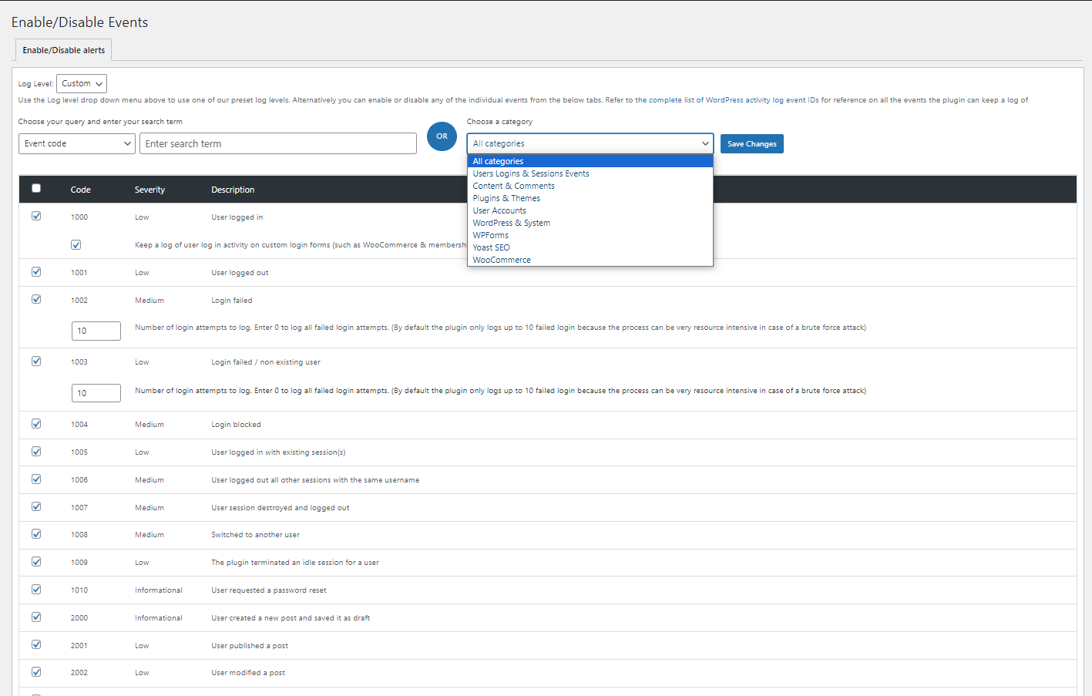Uncheck event 2000 new post draft
The height and width of the screenshot is (696, 1092).
click(x=36, y=617)
